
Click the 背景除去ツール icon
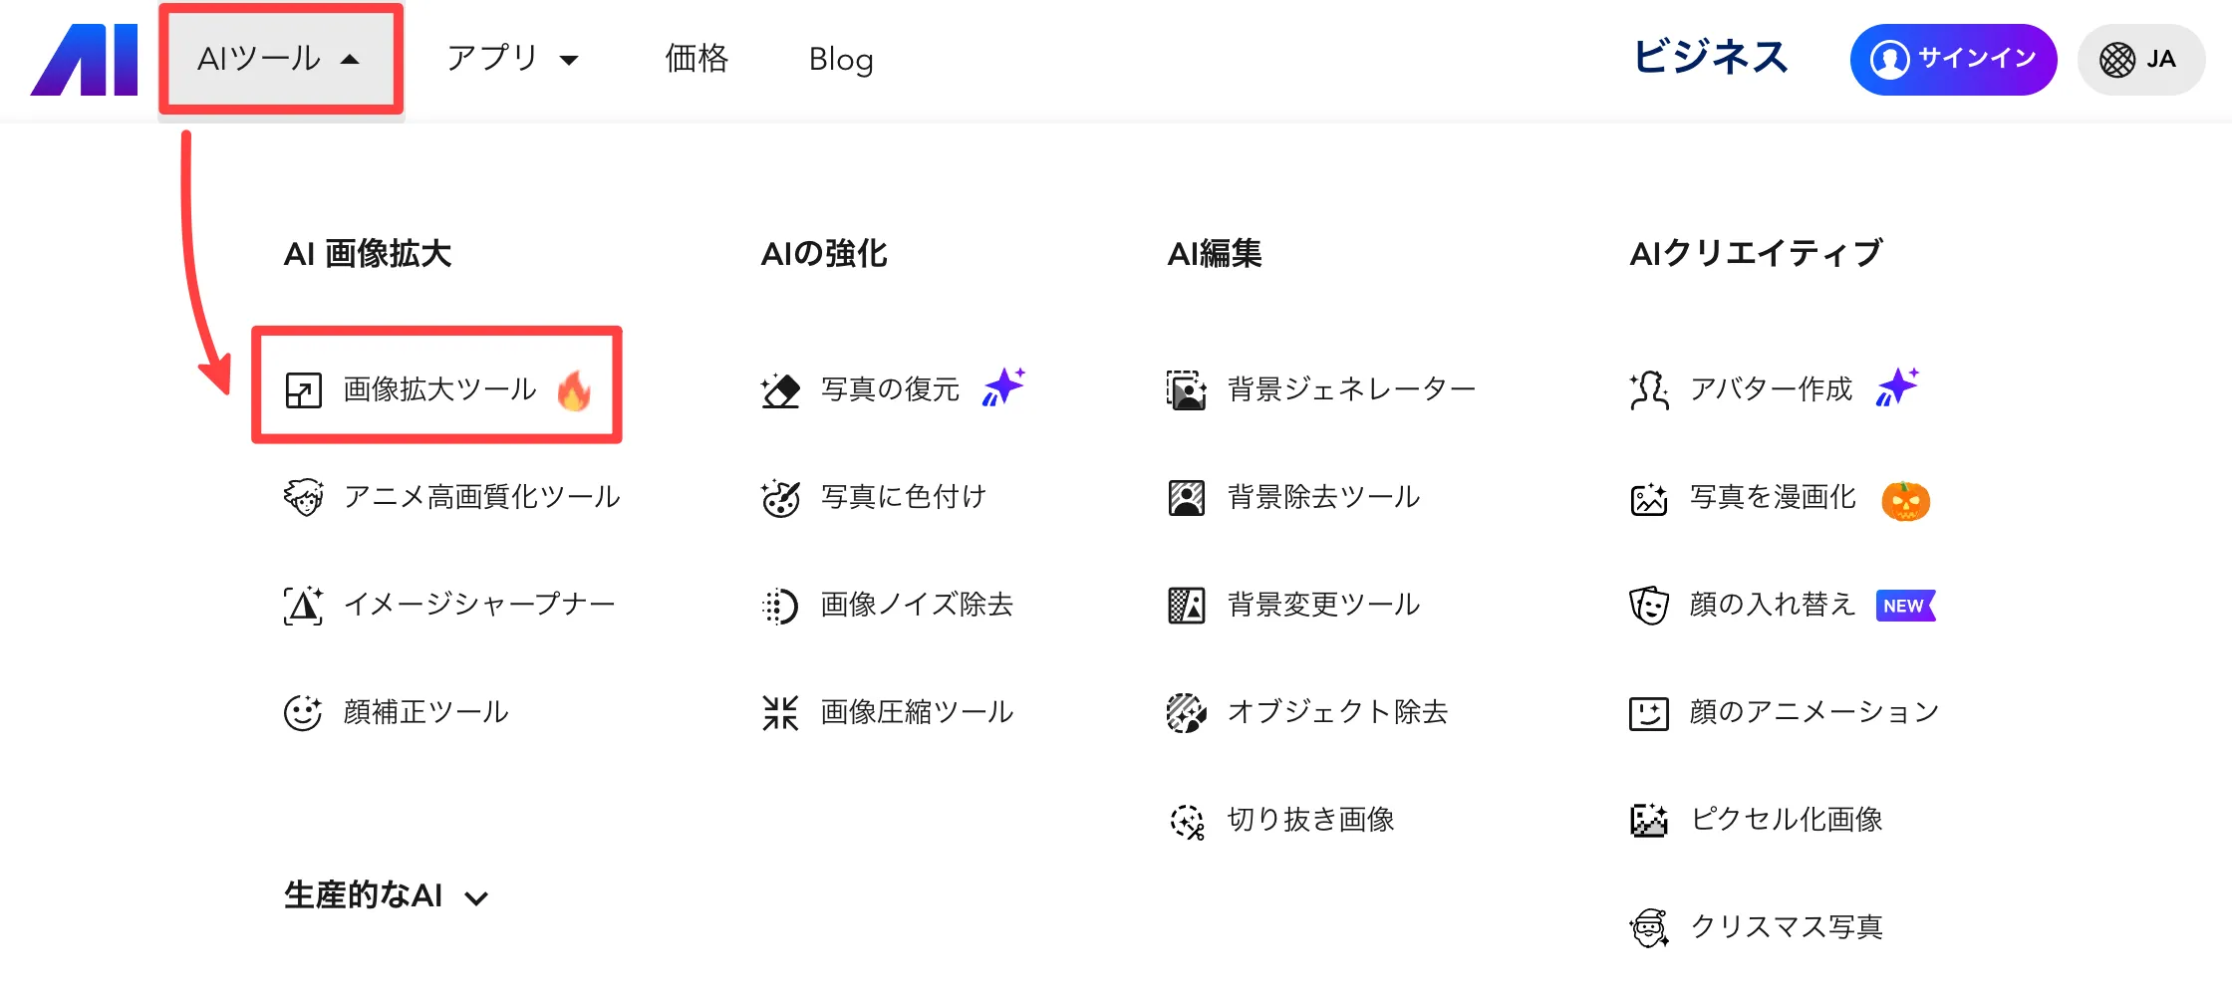pyautogui.click(x=1186, y=497)
